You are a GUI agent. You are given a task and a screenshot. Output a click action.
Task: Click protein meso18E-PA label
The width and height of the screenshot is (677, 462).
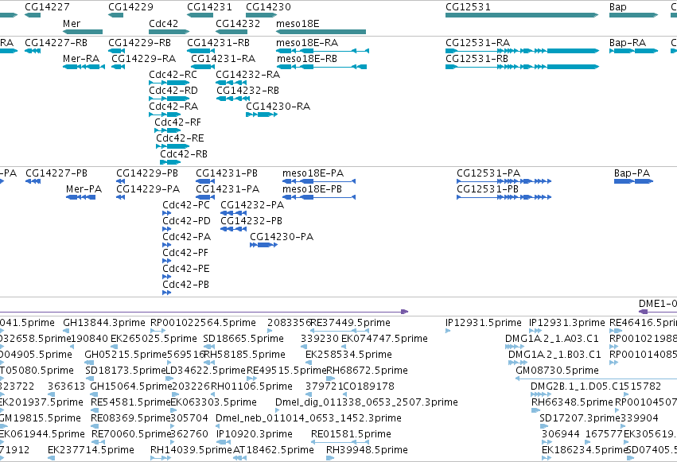(x=313, y=173)
